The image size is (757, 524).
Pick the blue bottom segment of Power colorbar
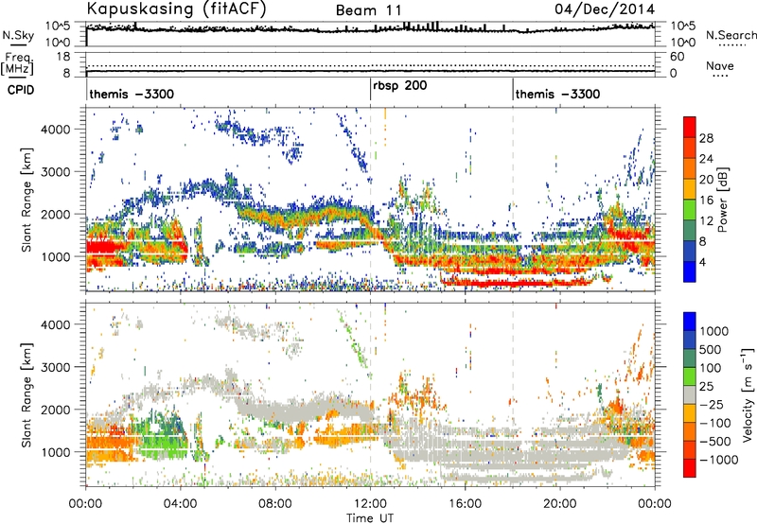(x=690, y=271)
